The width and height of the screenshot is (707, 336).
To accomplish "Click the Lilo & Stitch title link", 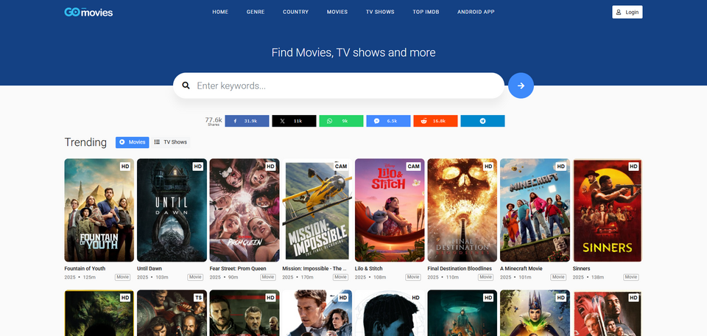I will [368, 268].
